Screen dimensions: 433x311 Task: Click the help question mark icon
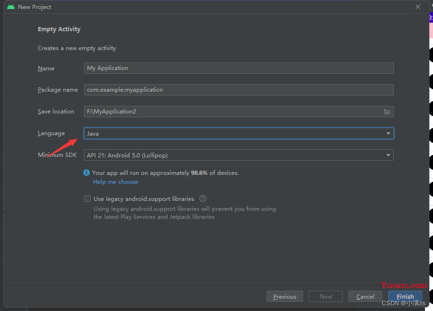(x=203, y=199)
